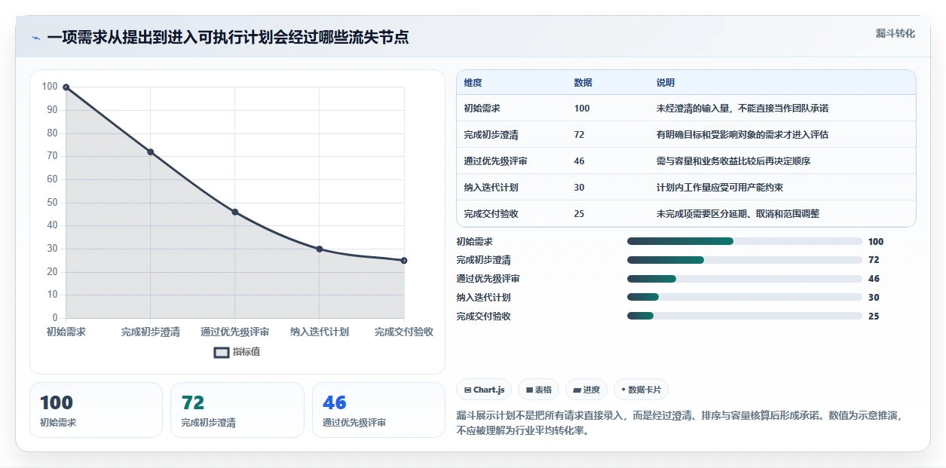Click the x-axis label 纳入迭代计划
Viewport: 946px width, 468px height.
[x=320, y=332]
